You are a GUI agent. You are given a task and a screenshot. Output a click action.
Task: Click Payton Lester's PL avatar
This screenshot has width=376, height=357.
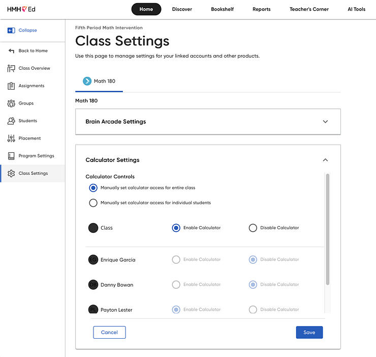(x=93, y=309)
